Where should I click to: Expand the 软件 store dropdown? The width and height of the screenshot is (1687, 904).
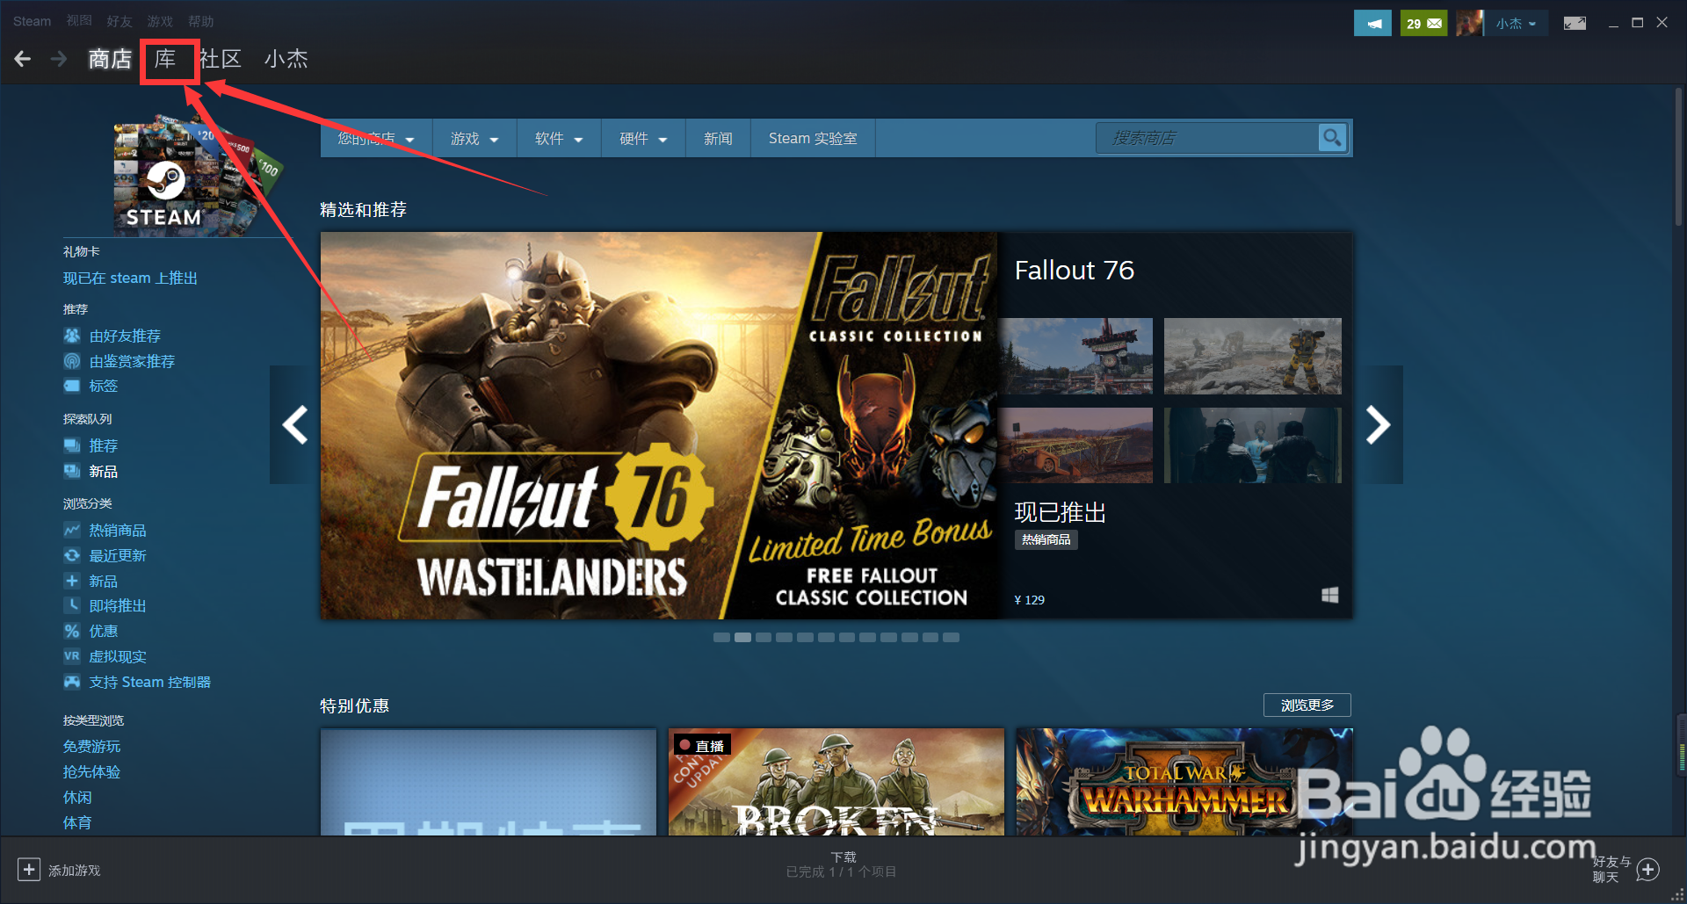[x=559, y=139]
